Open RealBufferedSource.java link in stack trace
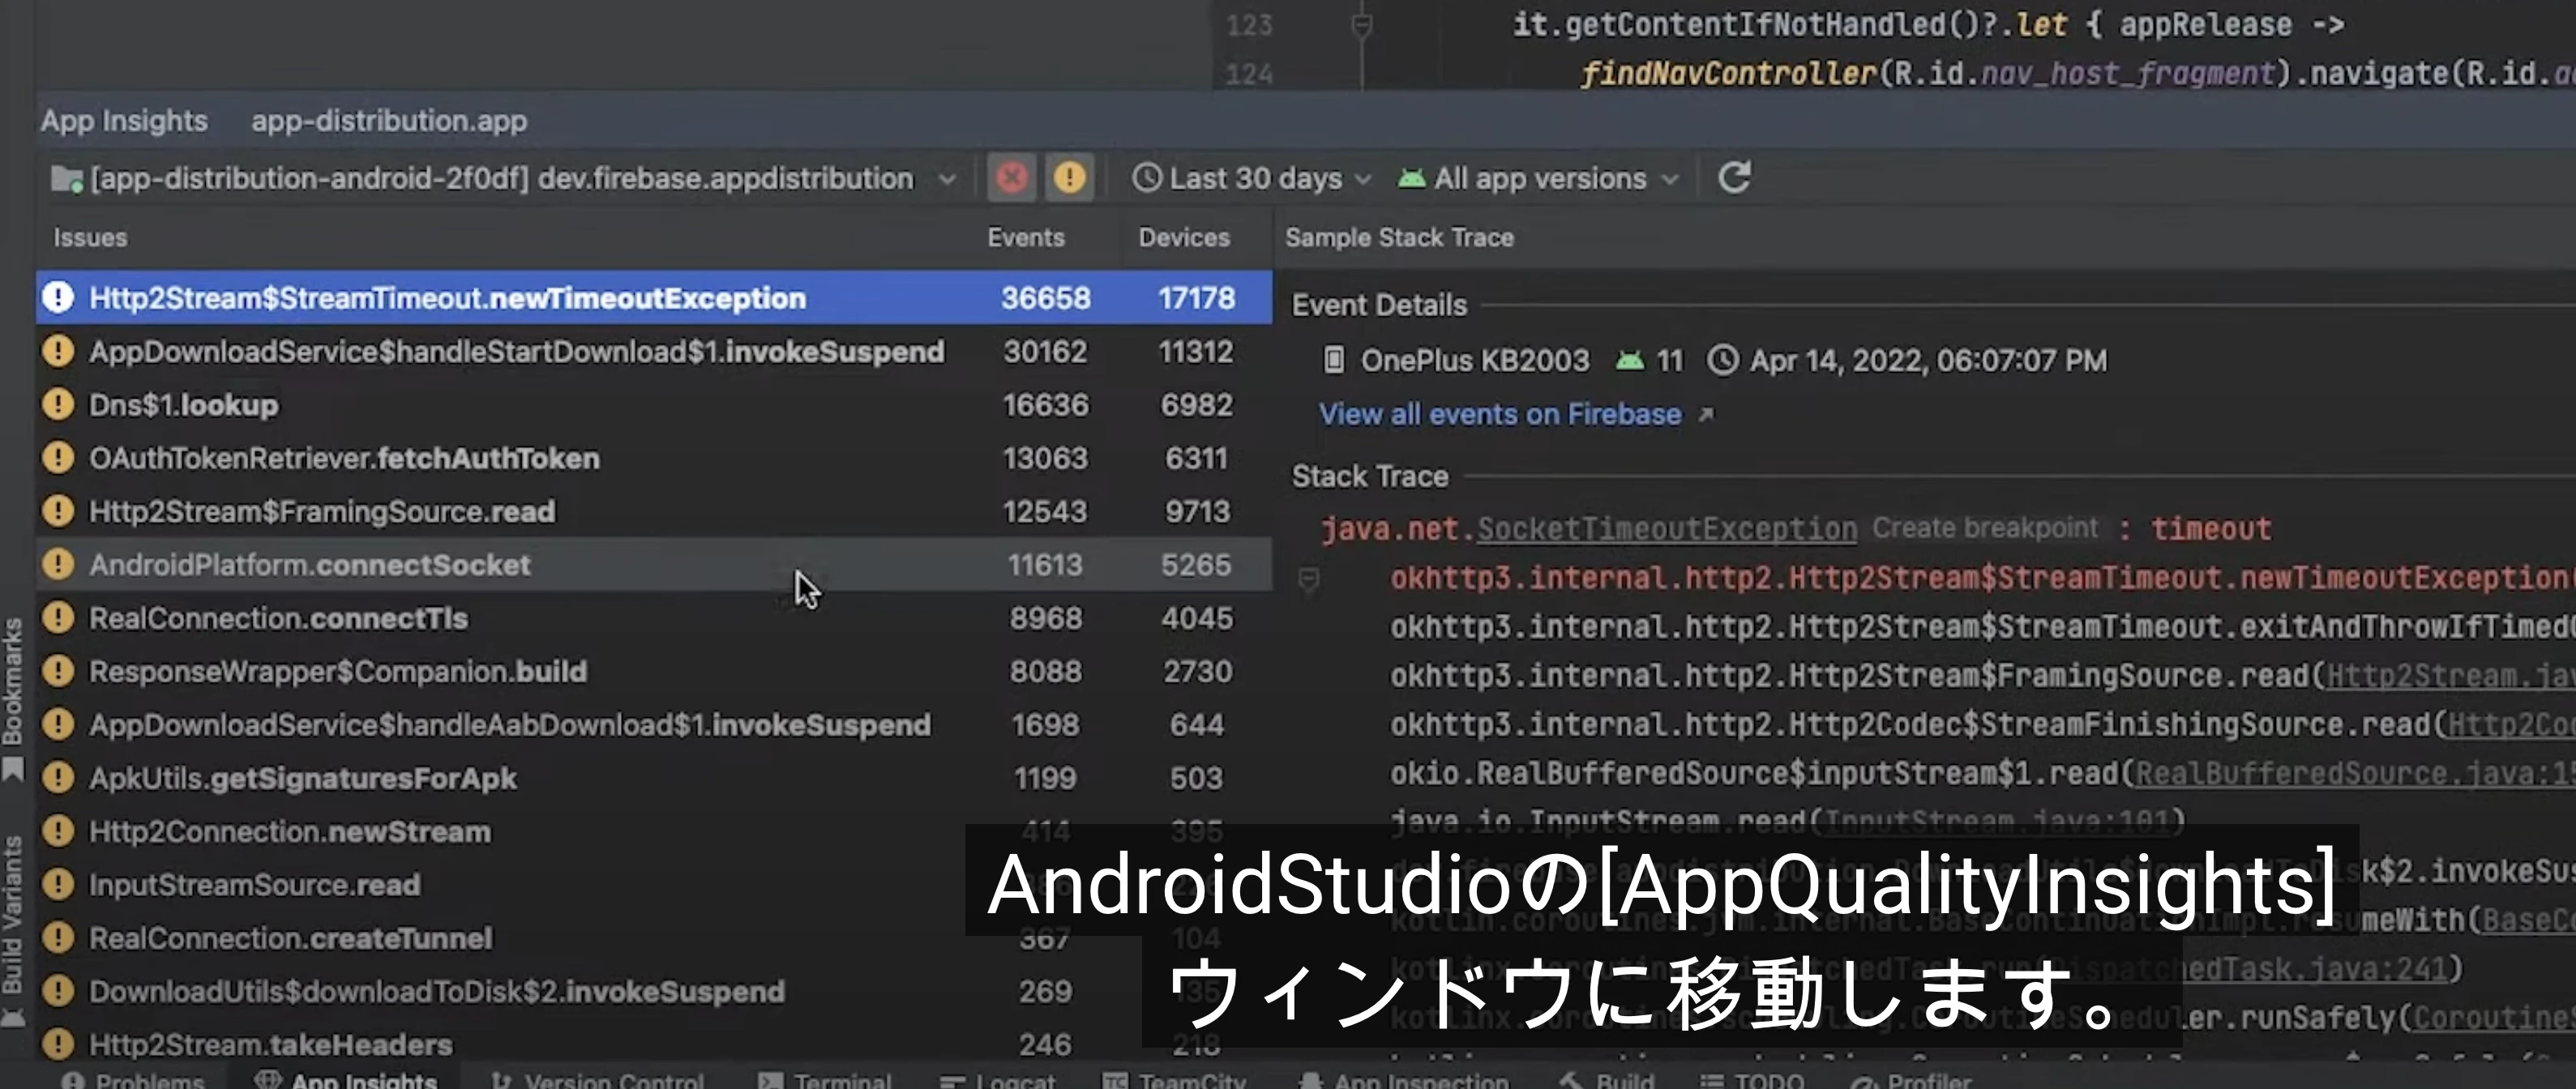 point(2355,773)
